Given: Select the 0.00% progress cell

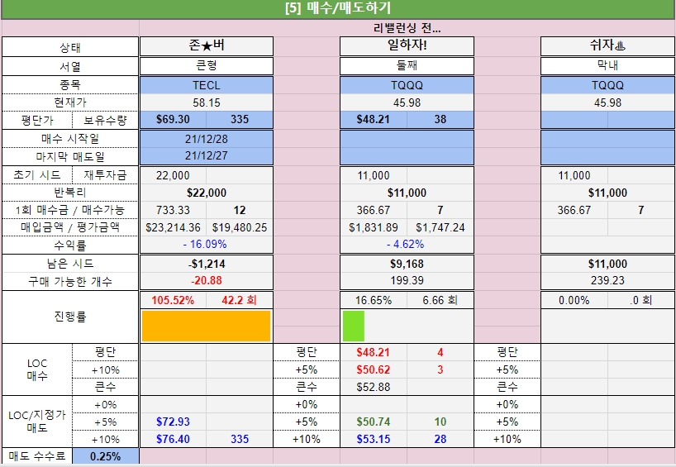Looking at the screenshot, I should click(x=574, y=300).
